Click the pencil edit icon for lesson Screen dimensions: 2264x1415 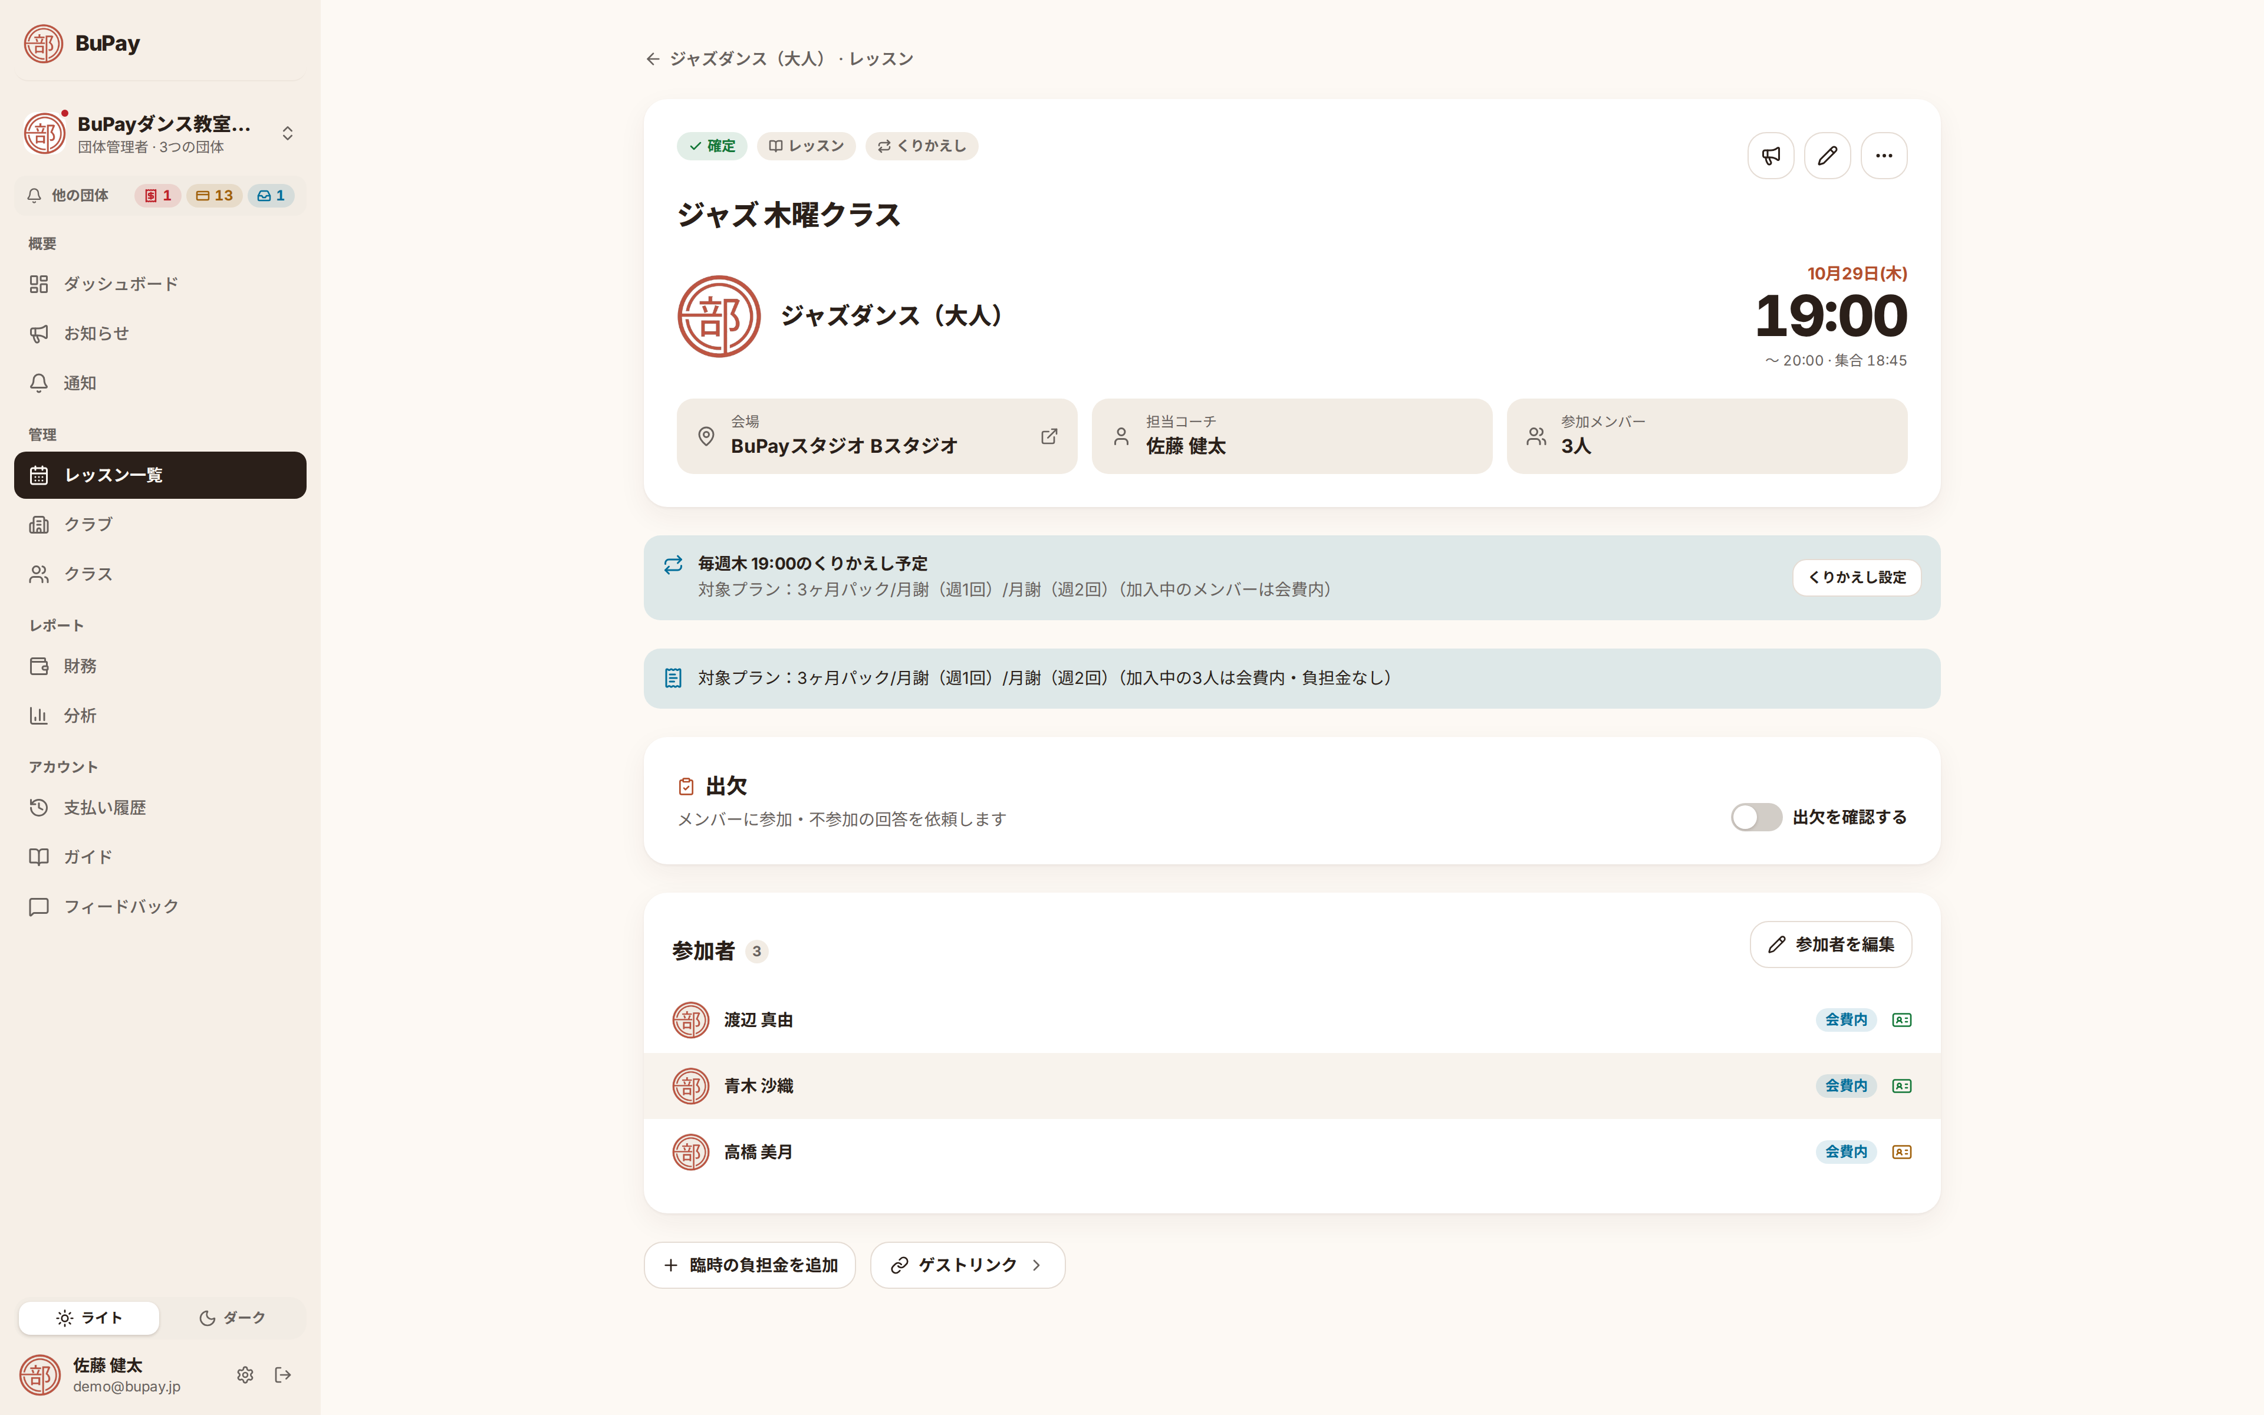(x=1827, y=155)
